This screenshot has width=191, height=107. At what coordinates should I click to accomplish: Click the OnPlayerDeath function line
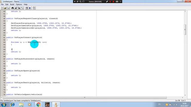point(33,83)
